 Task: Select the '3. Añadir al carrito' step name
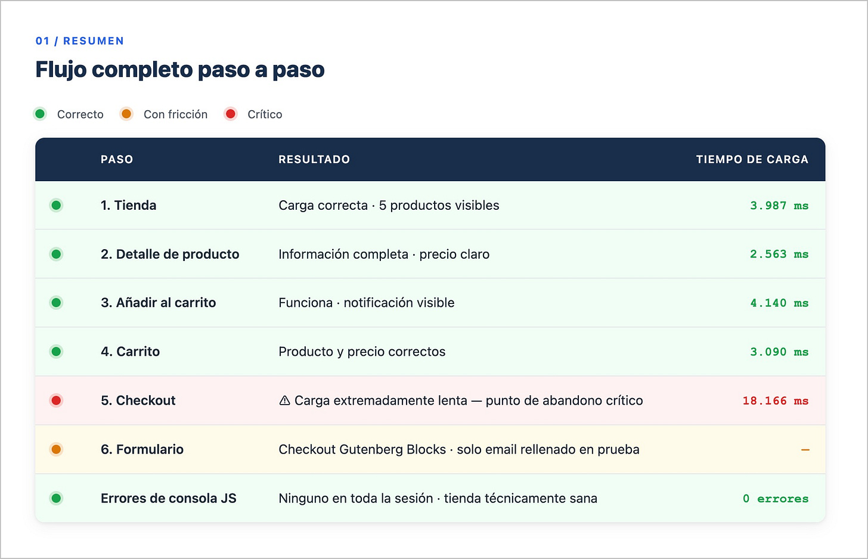coord(159,303)
